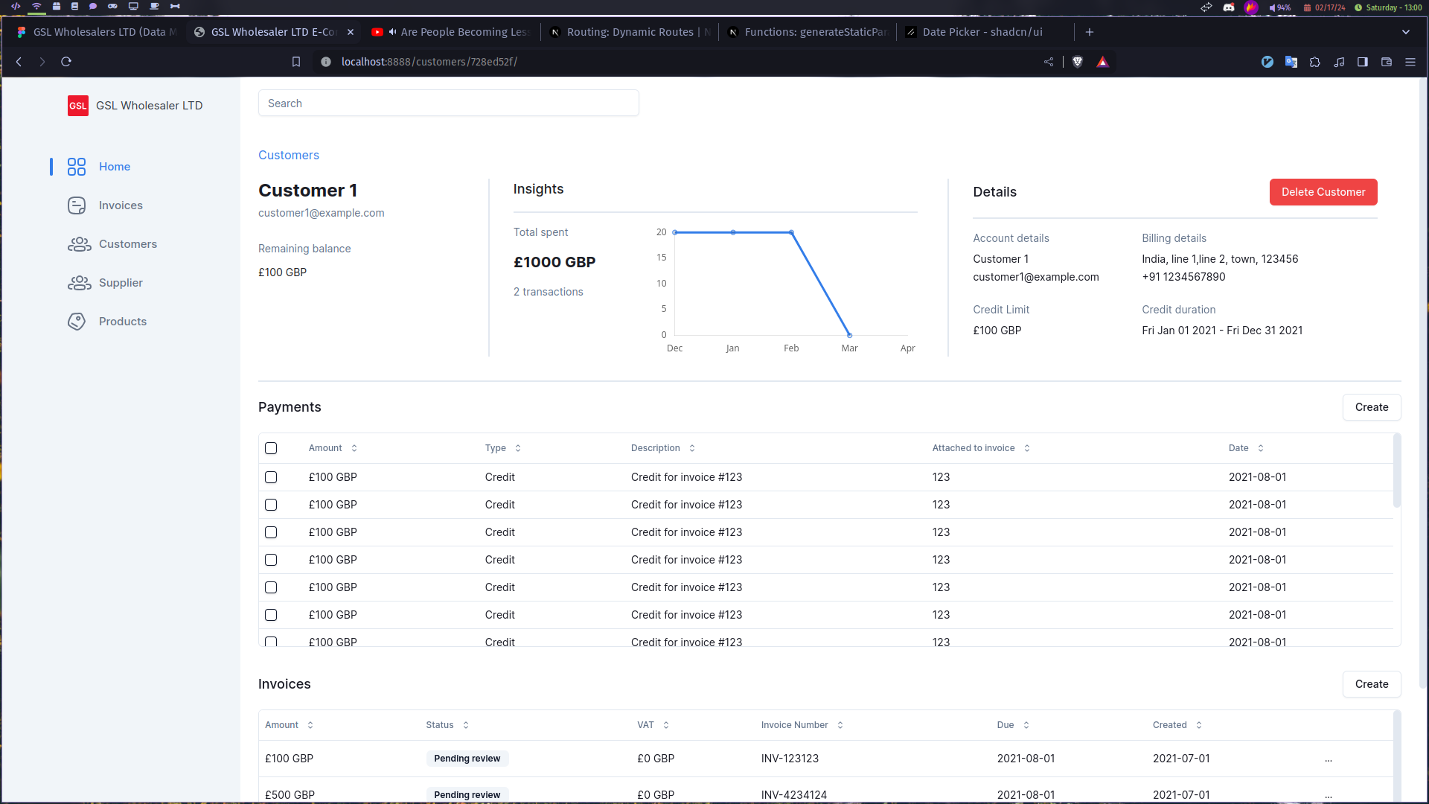Check the first payment row checkbox
This screenshot has height=804, width=1429.
click(x=271, y=477)
